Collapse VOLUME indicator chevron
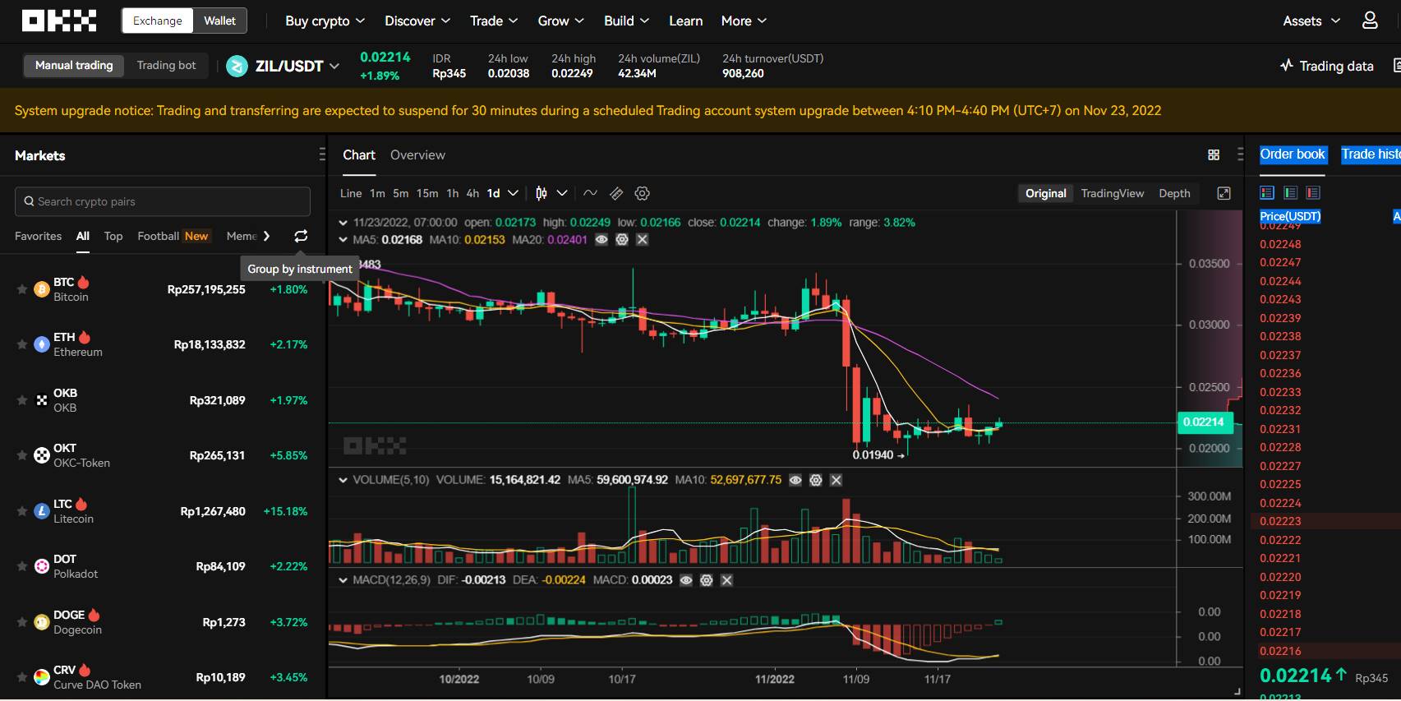Viewport: 1401px width, 701px height. click(343, 480)
